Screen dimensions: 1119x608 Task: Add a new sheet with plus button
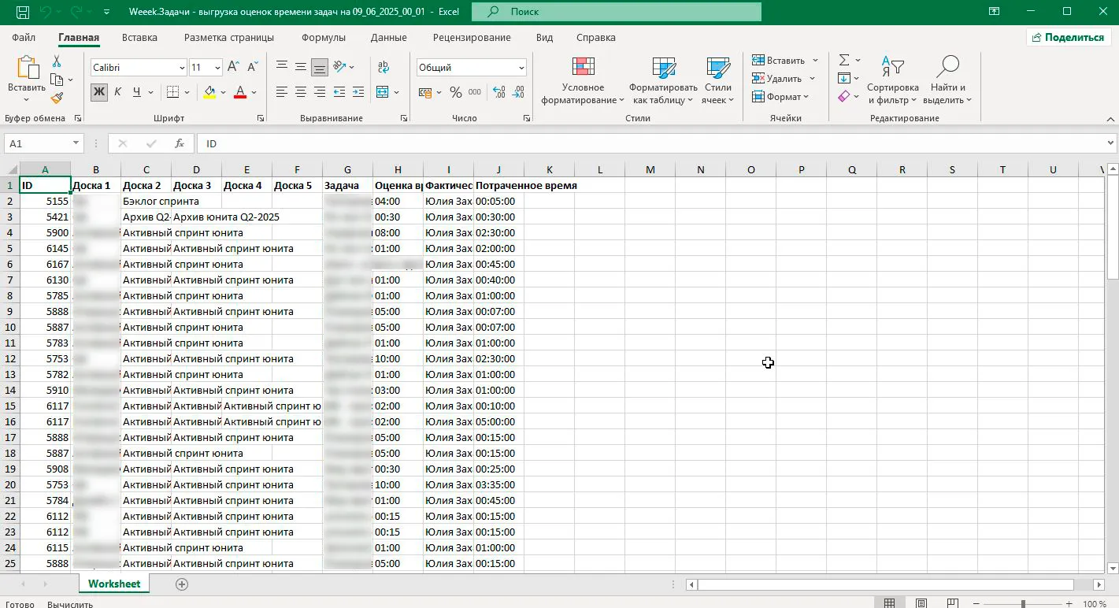coord(182,584)
